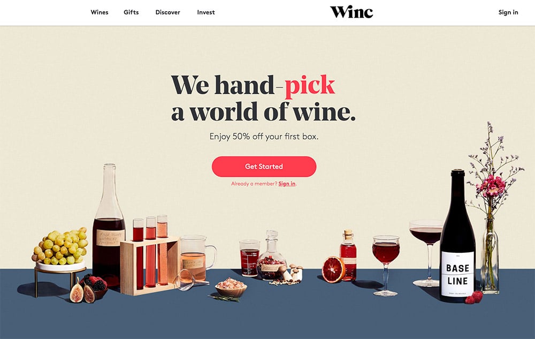535x339 pixels.
Task: Select the sliced figs on the table
Action: point(82,292)
